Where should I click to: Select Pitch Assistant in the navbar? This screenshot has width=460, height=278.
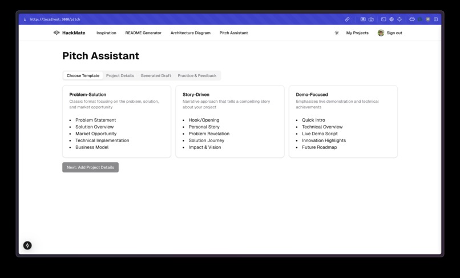click(233, 33)
